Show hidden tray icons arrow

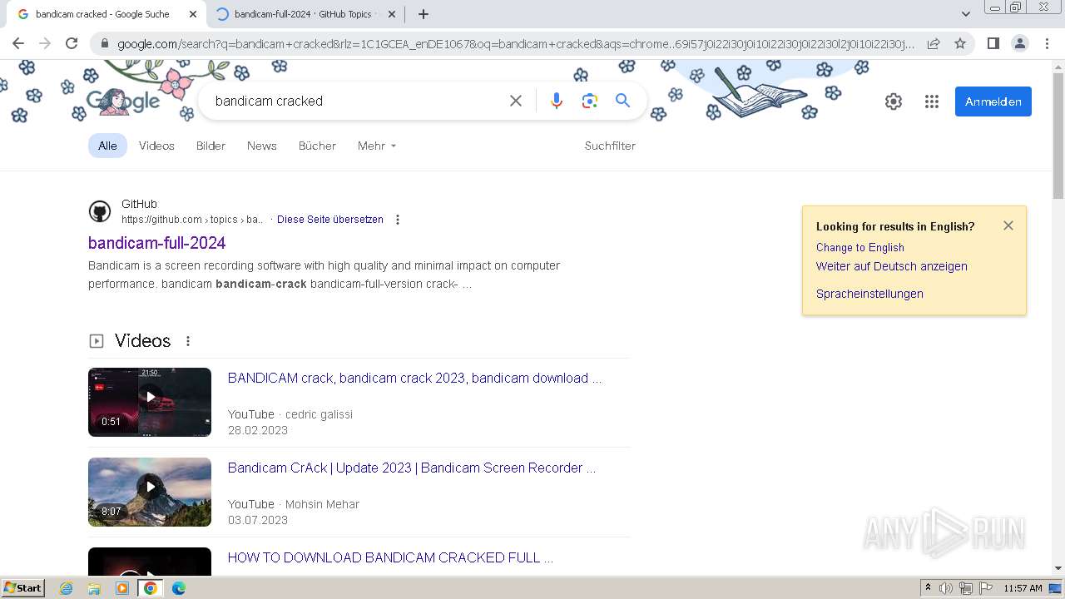pyautogui.click(x=928, y=588)
